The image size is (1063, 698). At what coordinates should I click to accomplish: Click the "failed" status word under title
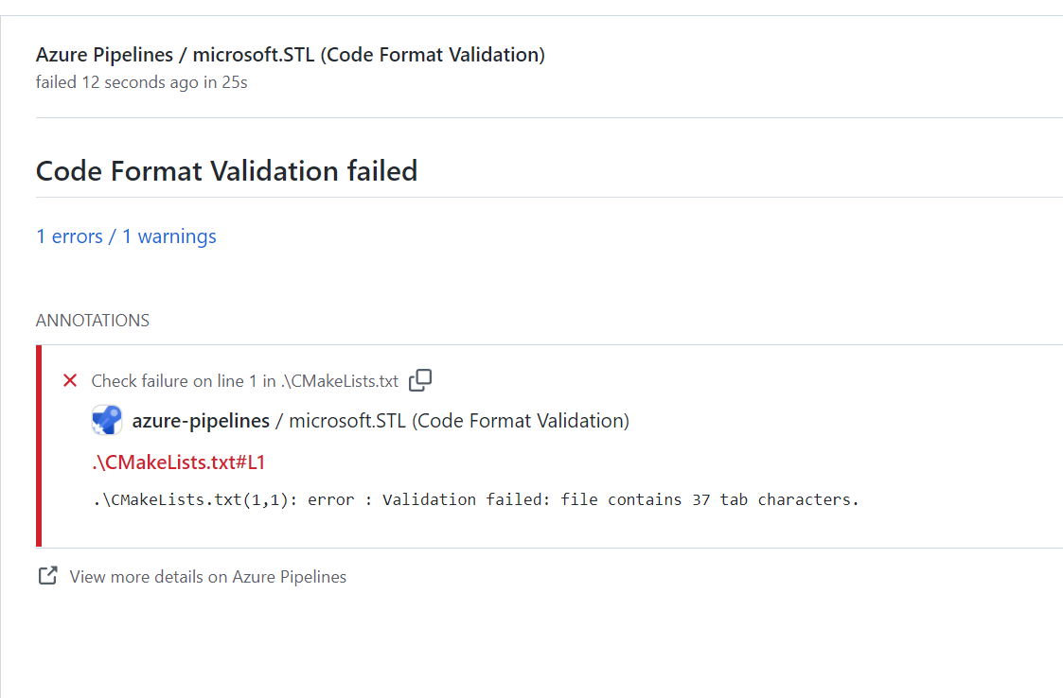pyautogui.click(x=56, y=82)
